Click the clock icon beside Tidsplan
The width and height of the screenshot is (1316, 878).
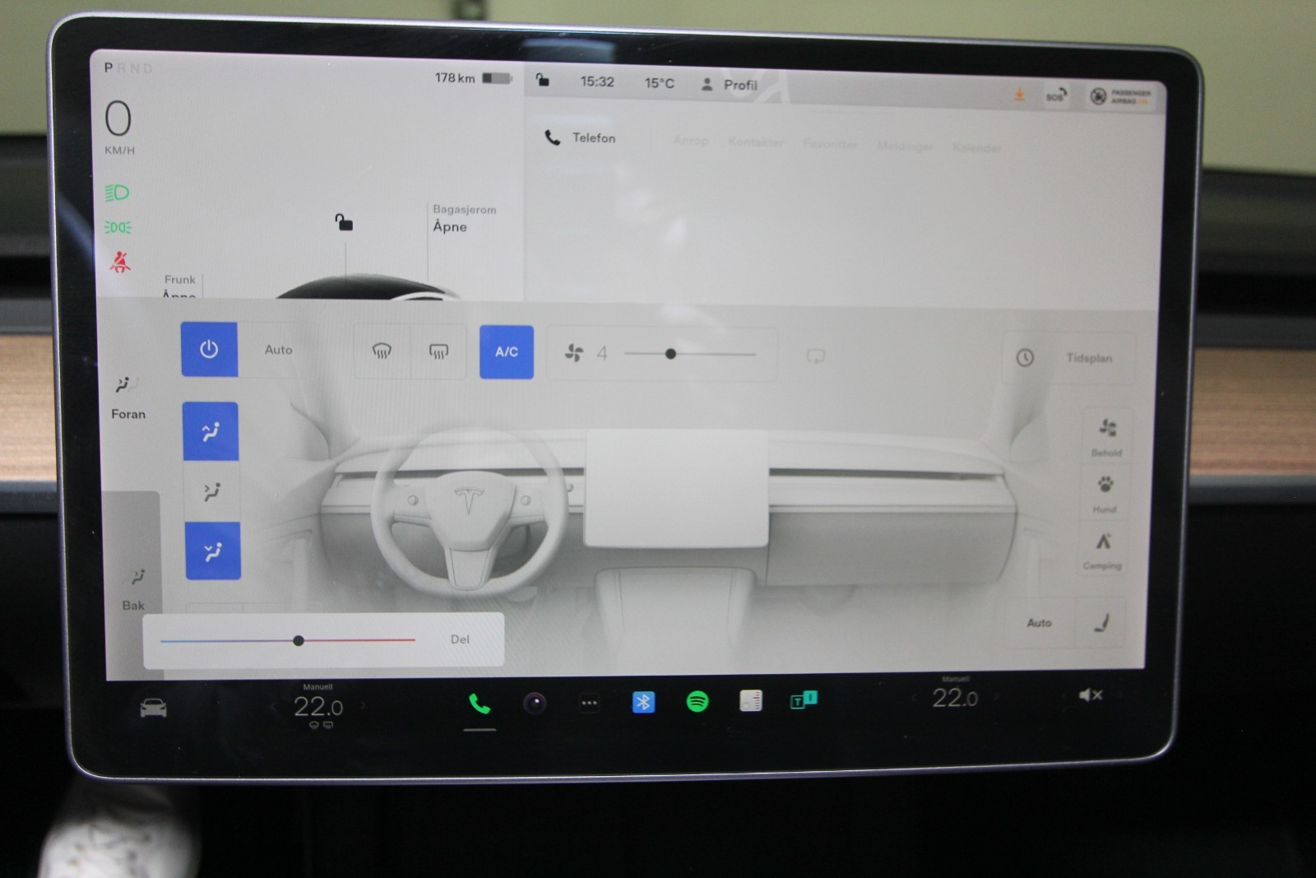(x=1025, y=358)
